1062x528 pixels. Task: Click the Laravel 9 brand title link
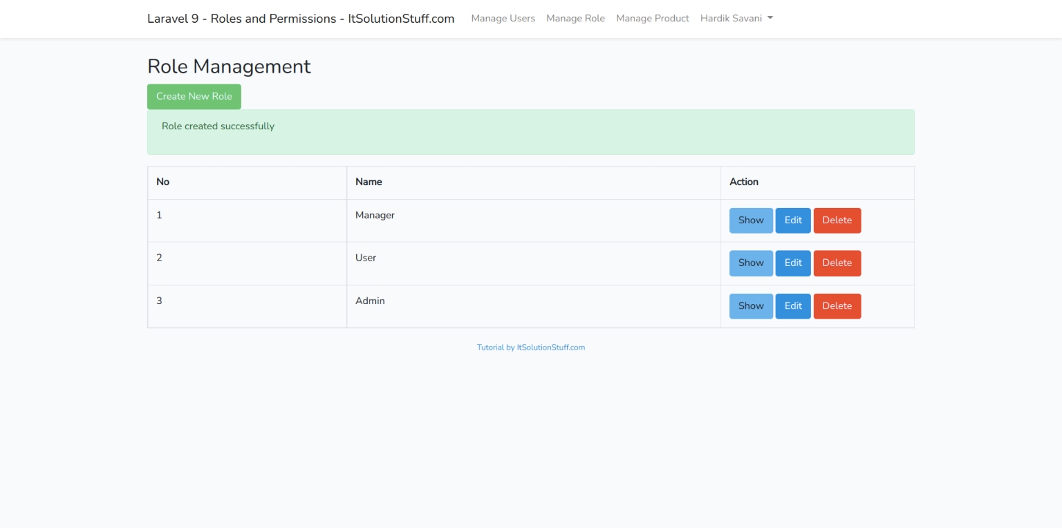300,19
